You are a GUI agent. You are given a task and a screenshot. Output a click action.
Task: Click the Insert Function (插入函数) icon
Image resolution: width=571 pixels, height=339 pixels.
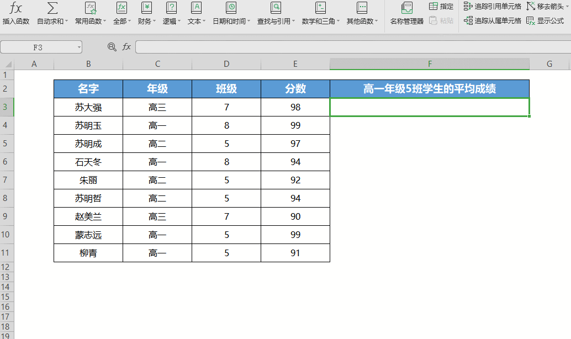tap(16, 8)
